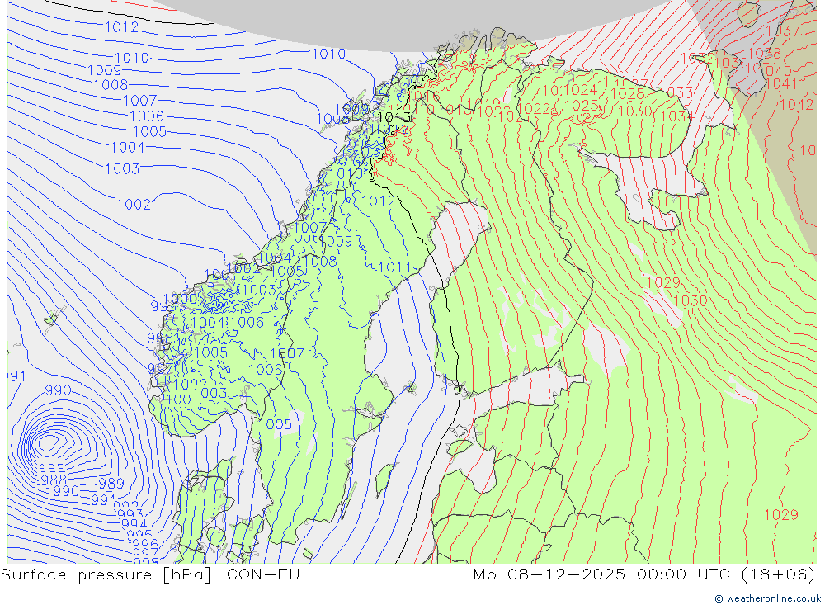
Task: Select the red 1033 pressure label
Action: pos(678,92)
